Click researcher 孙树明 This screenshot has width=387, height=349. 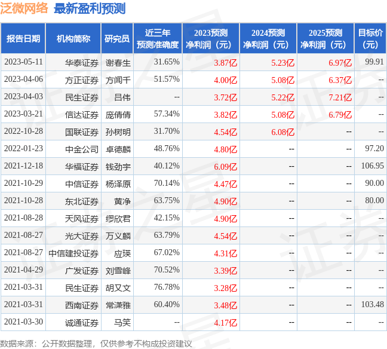(x=118, y=132)
